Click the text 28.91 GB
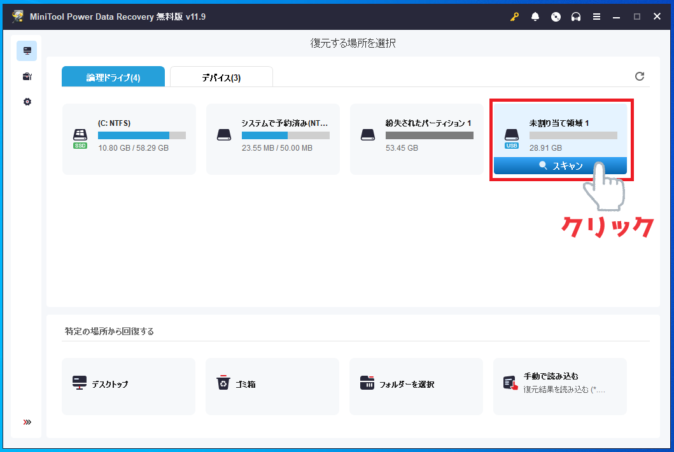Screen dimensions: 674x452 pos(545,148)
